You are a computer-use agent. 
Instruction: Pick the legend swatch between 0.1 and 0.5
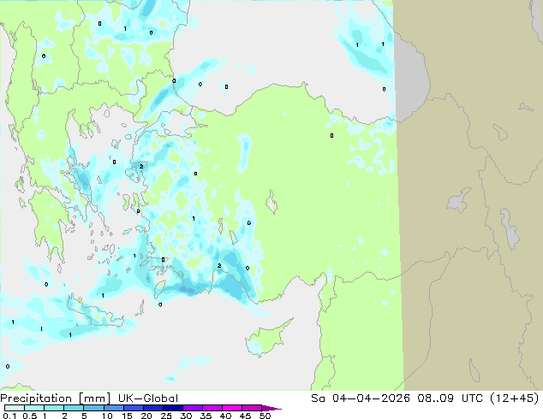point(15,408)
